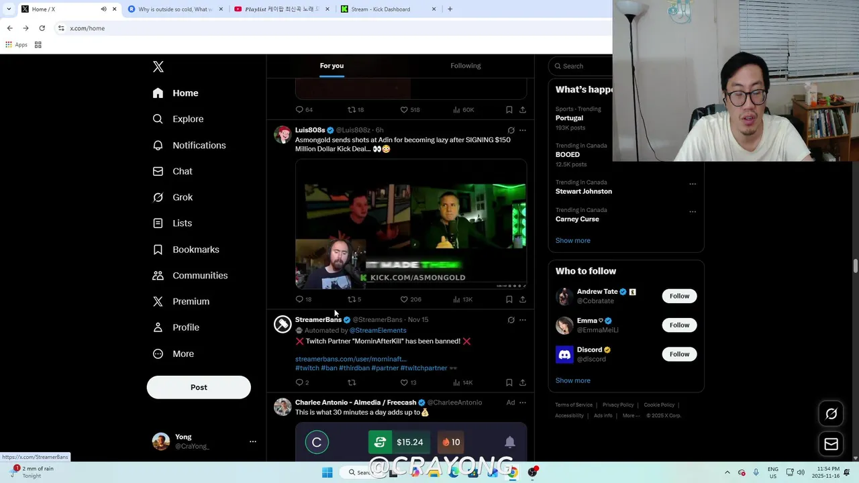Repost the StreamerBans post

point(352,382)
